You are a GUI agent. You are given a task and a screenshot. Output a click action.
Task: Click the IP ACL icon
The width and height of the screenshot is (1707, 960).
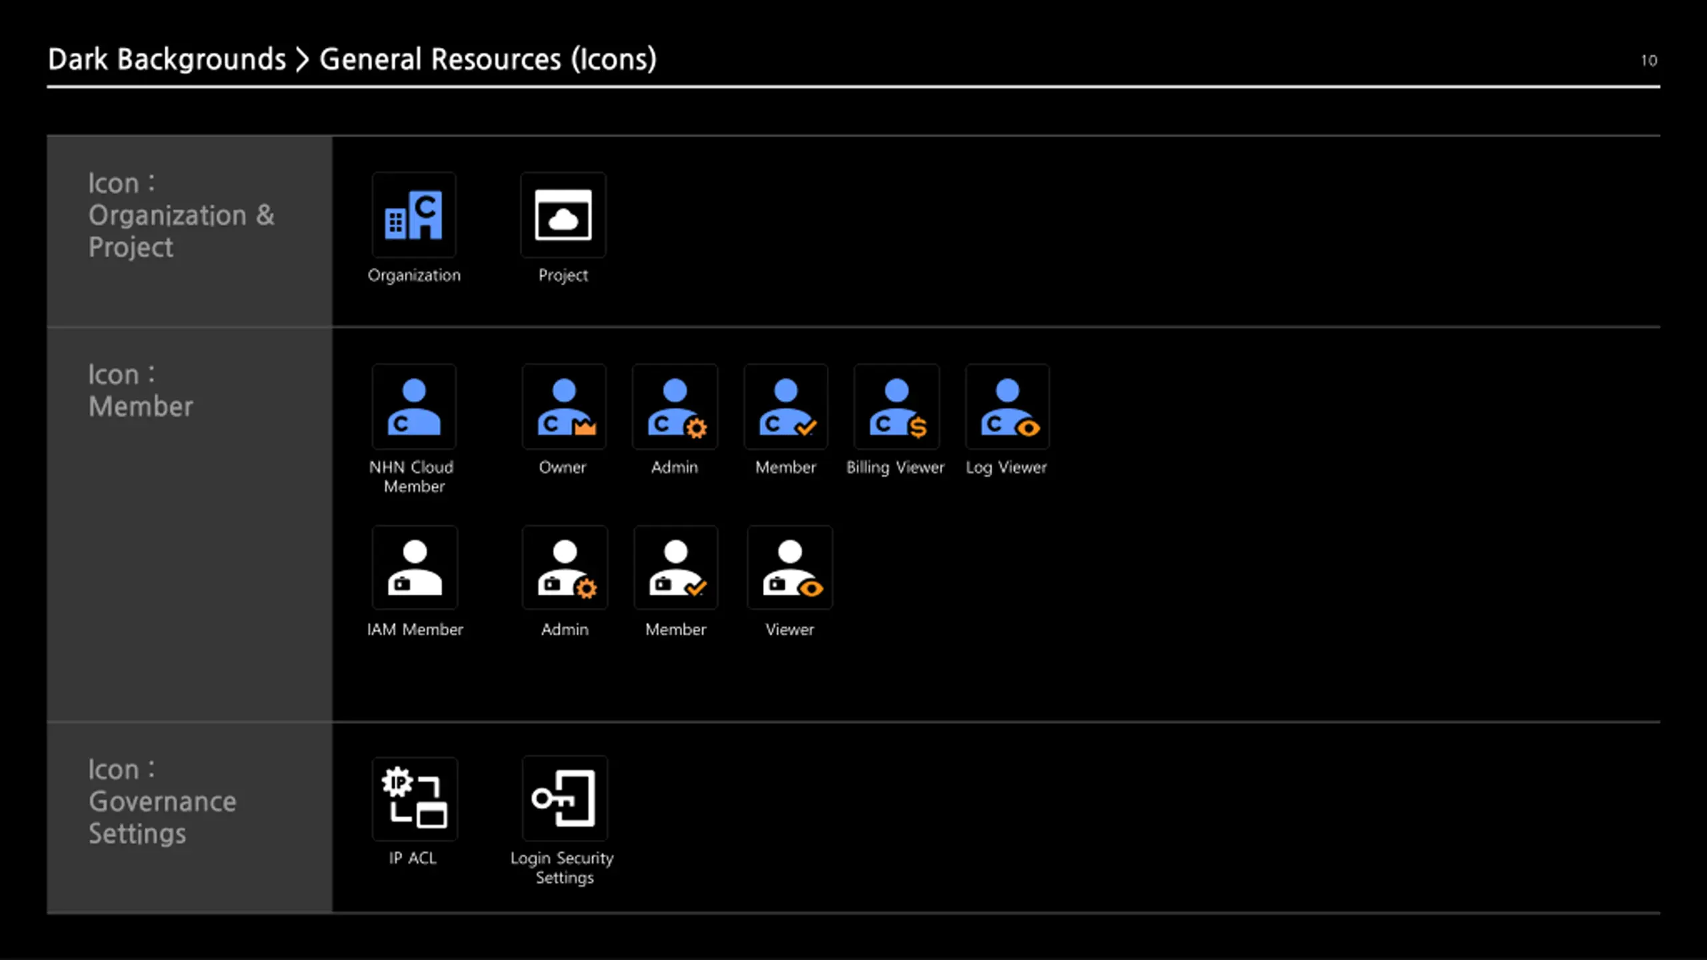pos(415,799)
